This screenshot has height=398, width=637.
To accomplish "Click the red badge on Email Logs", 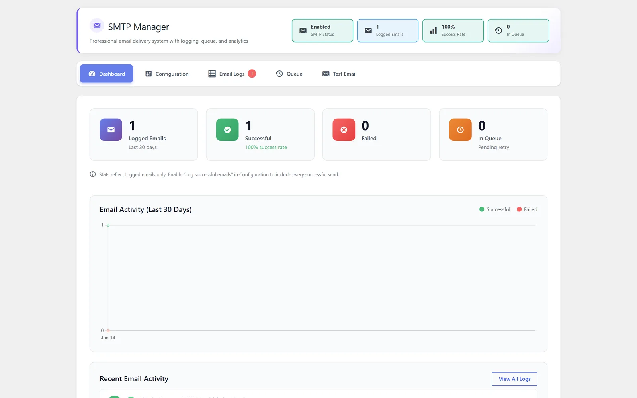I will [252, 74].
